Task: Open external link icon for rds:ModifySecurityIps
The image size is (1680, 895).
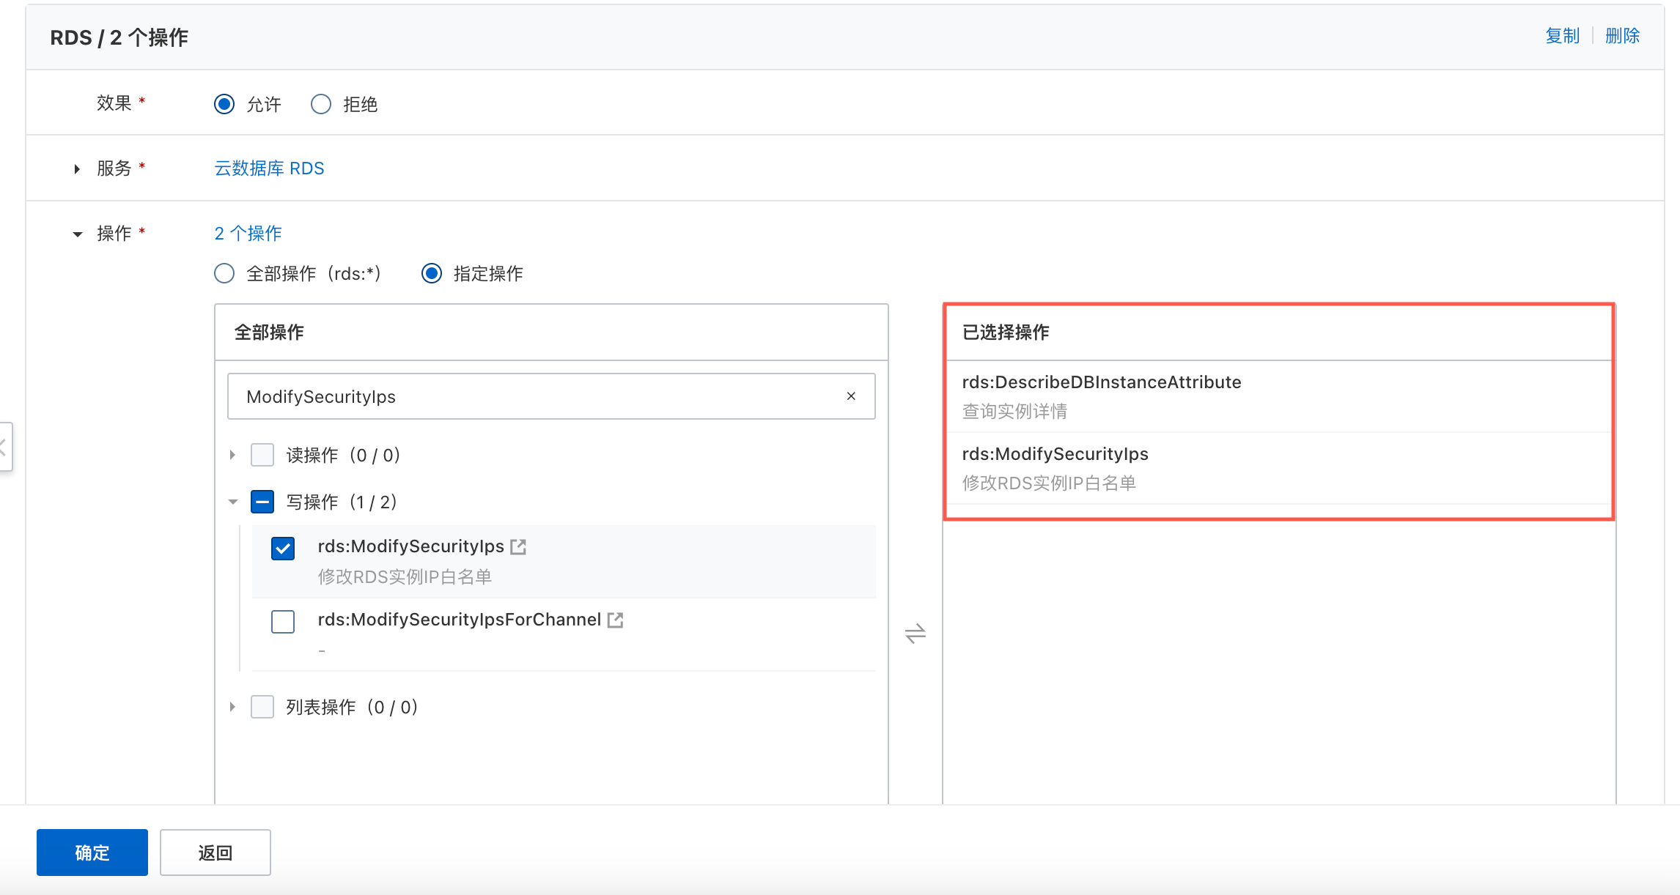Action: (x=518, y=547)
